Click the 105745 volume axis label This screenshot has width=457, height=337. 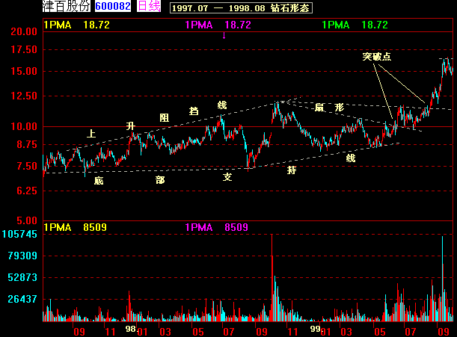click(20, 235)
